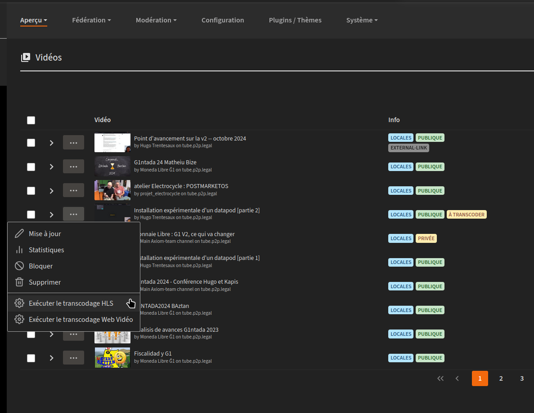The height and width of the screenshot is (413, 534).
Task: Click the G1ntada 24 Matheiu Bize thumbnail
Action: [x=112, y=166]
